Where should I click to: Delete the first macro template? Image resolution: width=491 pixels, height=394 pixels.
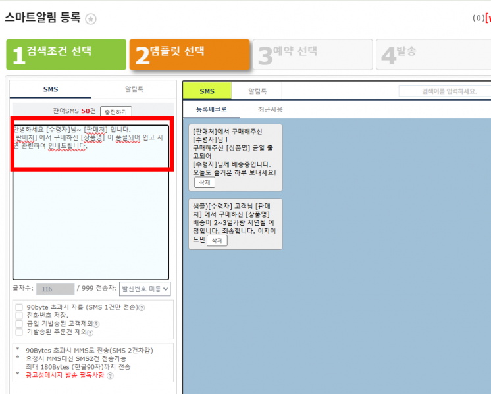coord(205,182)
